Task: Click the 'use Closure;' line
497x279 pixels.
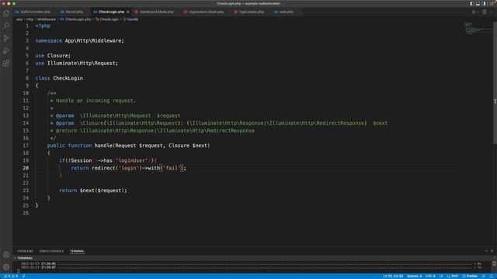Action: (x=53, y=55)
